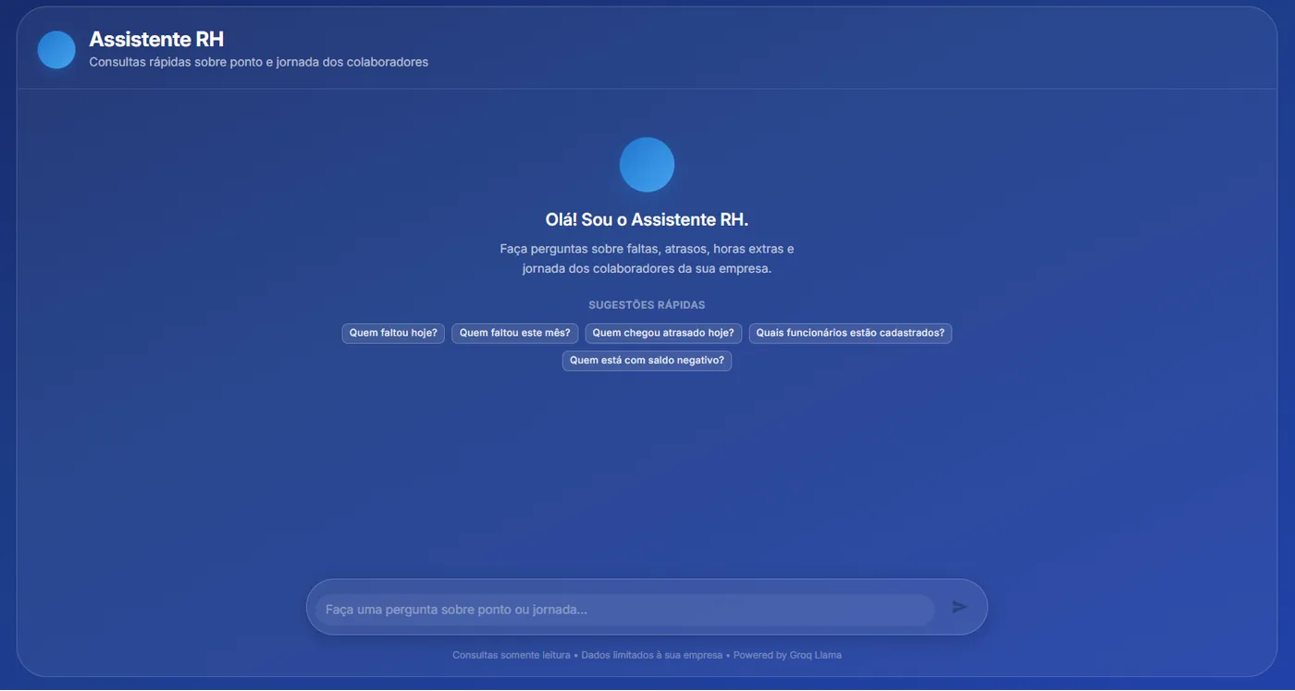Click the send message arrow icon
The image size is (1295, 691).
coord(959,607)
